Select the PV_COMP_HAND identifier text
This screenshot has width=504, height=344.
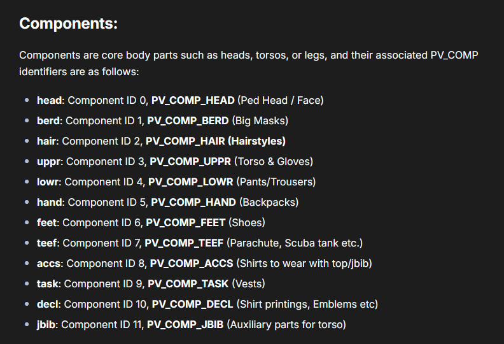pyautogui.click(x=193, y=202)
